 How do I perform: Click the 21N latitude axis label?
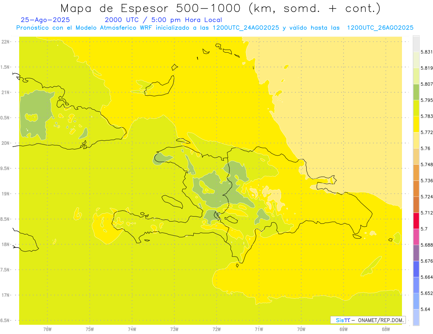(x=5, y=92)
